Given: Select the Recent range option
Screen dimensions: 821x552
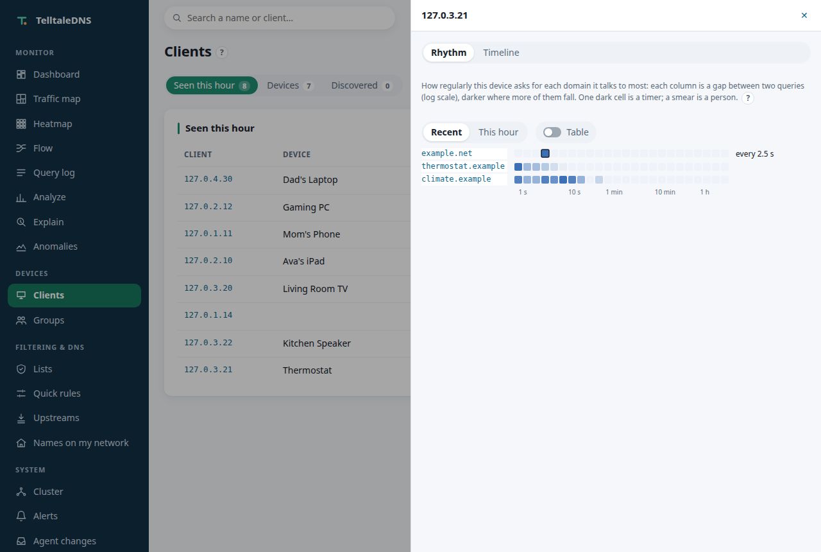Looking at the screenshot, I should pyautogui.click(x=446, y=132).
